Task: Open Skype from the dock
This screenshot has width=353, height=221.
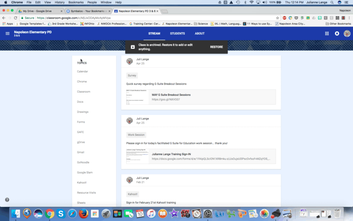Action: [61, 214]
